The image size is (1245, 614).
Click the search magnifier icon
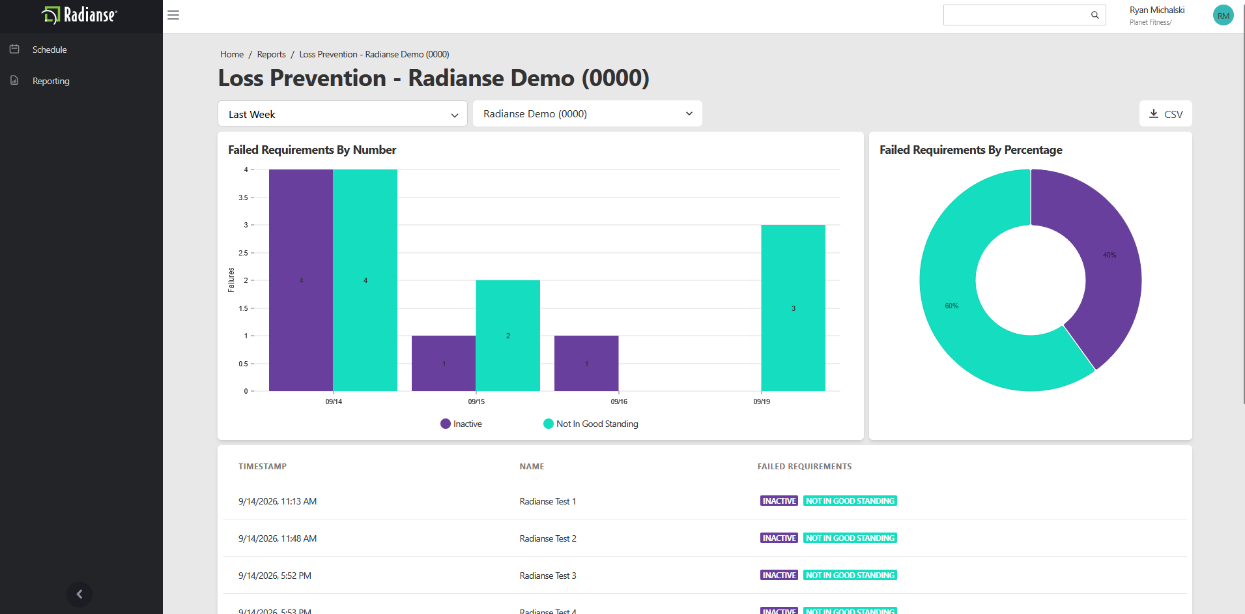(1095, 15)
